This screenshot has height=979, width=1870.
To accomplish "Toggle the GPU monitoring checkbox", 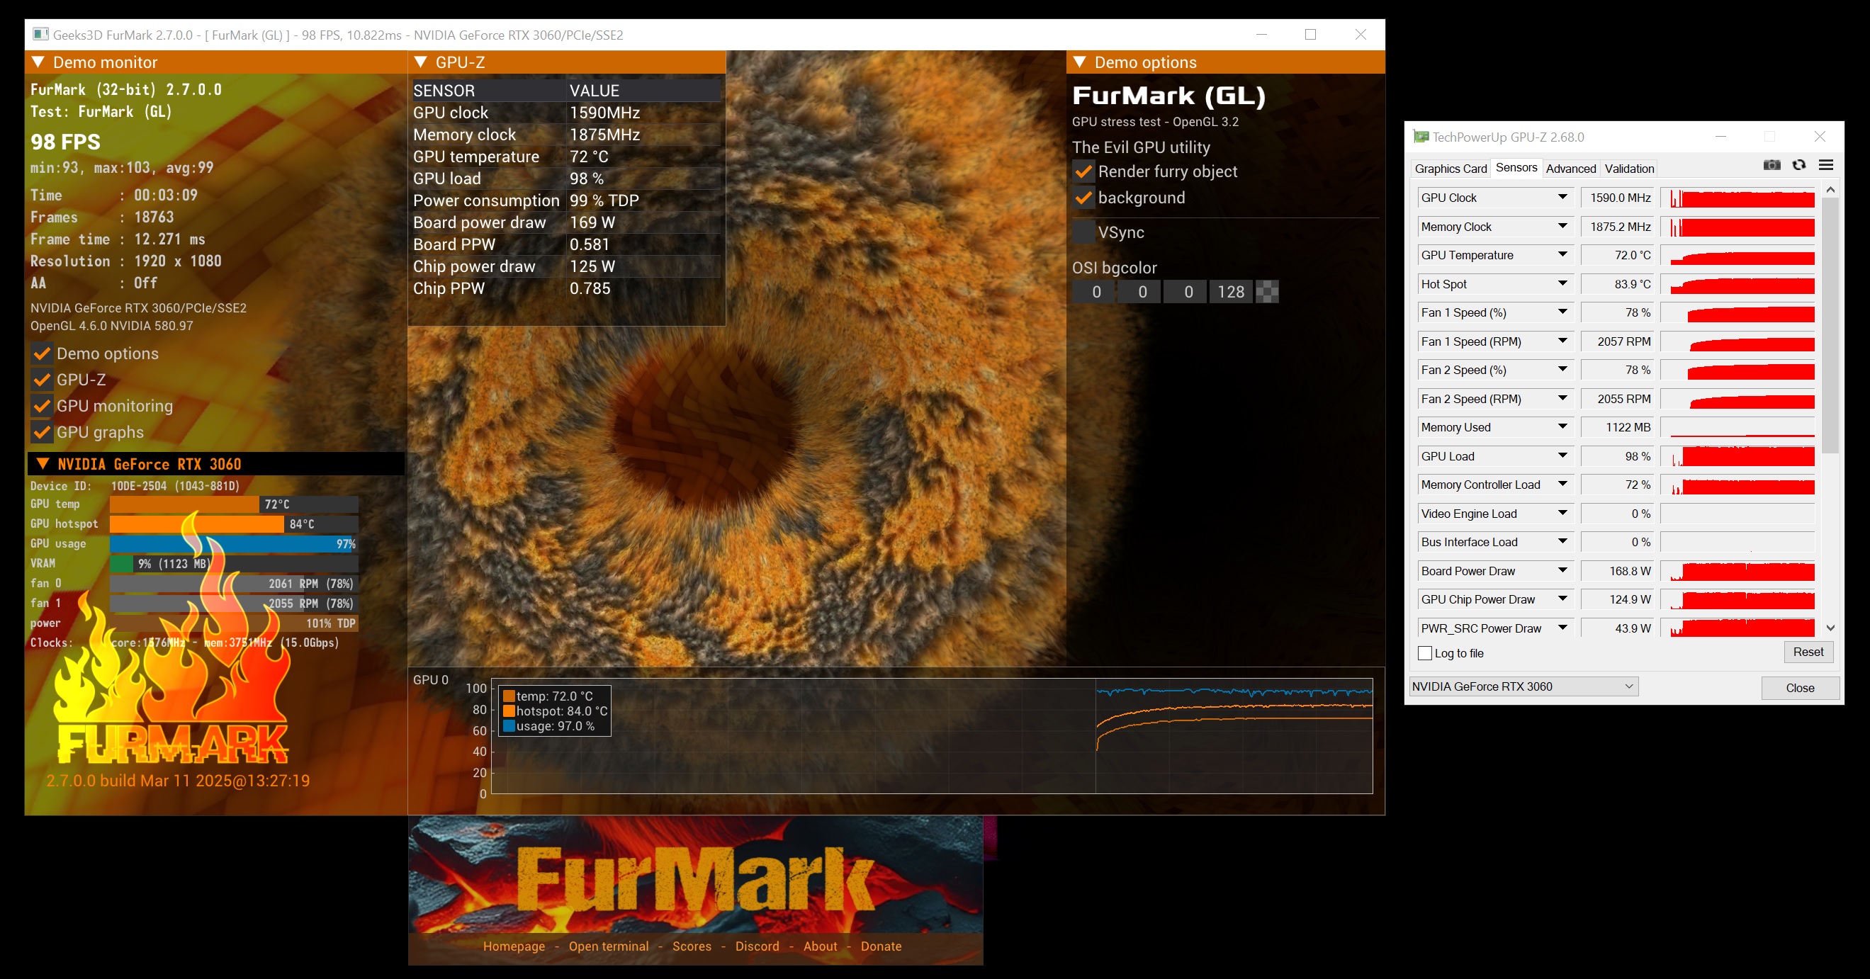I will (42, 406).
